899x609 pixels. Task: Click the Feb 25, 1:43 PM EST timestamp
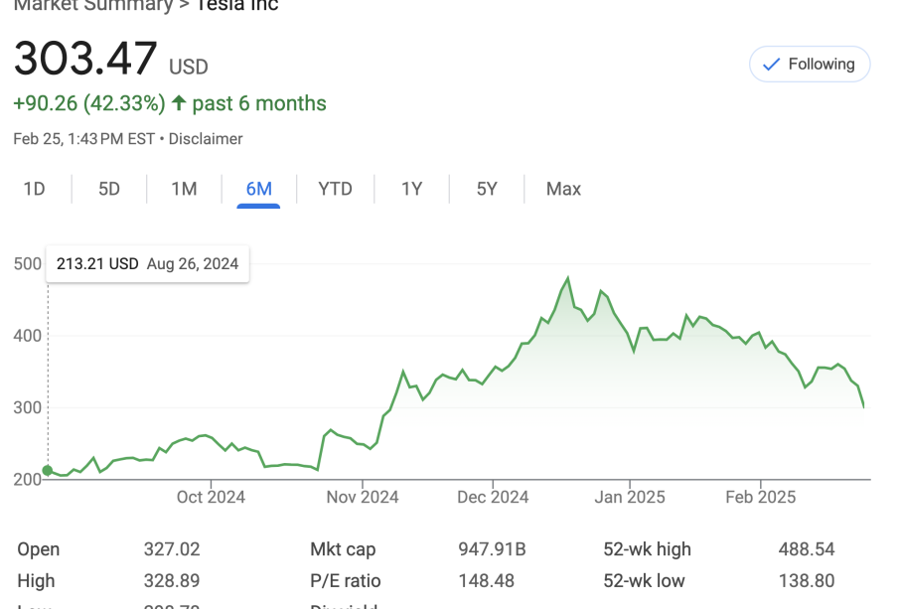(x=84, y=139)
